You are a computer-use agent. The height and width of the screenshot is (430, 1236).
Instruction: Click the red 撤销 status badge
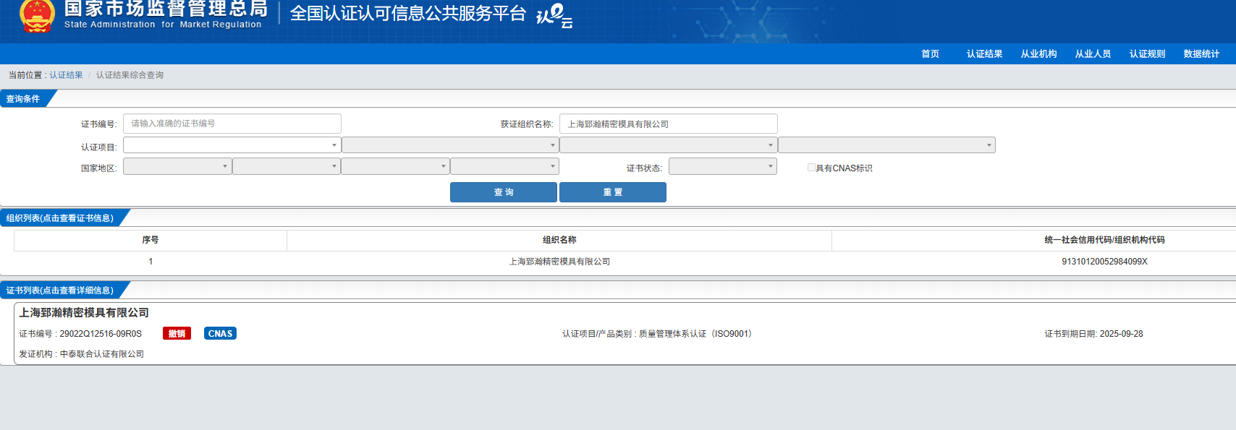[x=177, y=333]
